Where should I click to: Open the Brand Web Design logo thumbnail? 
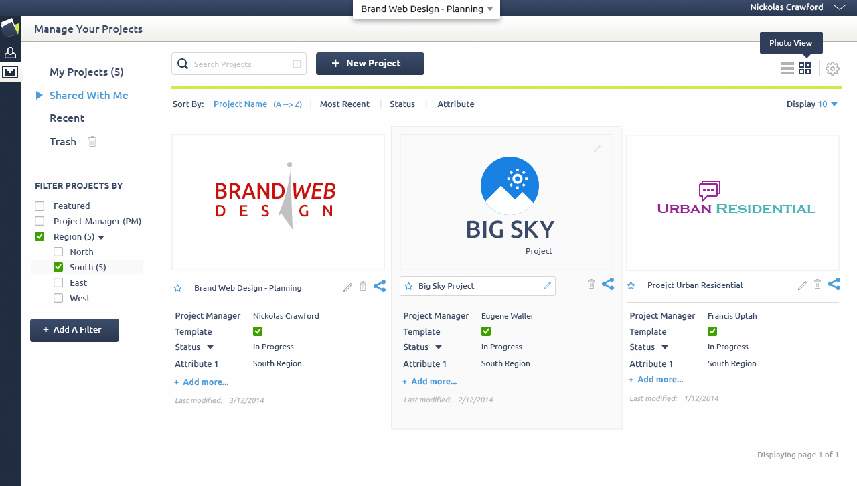coord(278,202)
